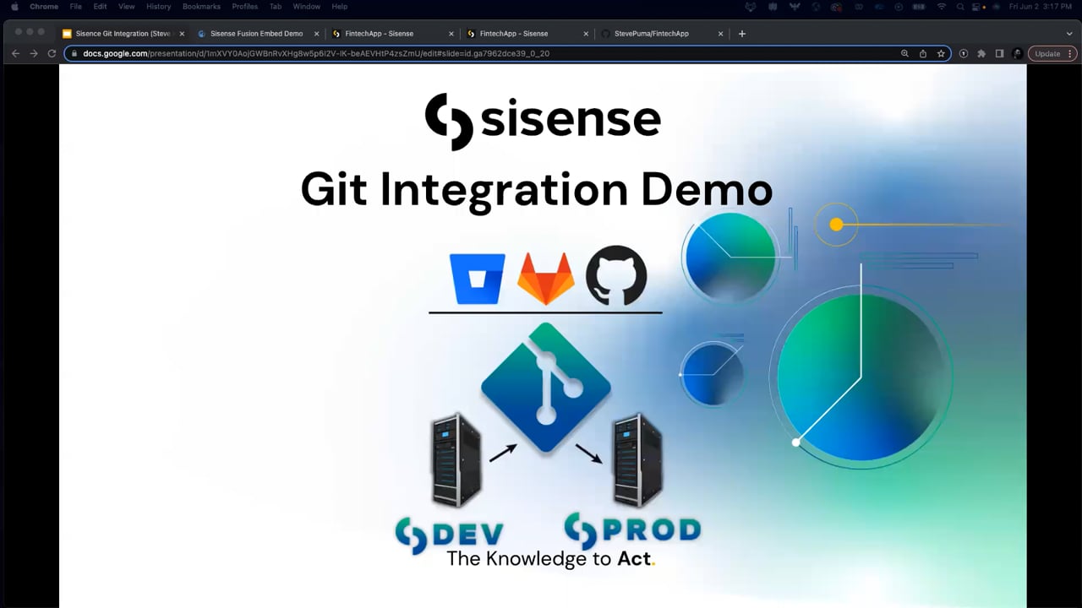Open the Edit menu
The width and height of the screenshot is (1082, 608).
pyautogui.click(x=100, y=7)
